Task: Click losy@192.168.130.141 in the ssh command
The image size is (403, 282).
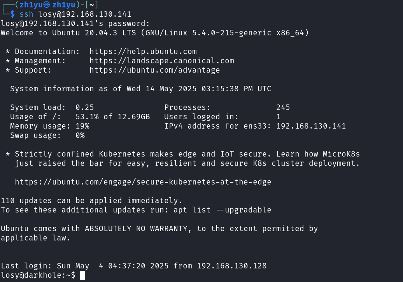Action: coord(84,14)
